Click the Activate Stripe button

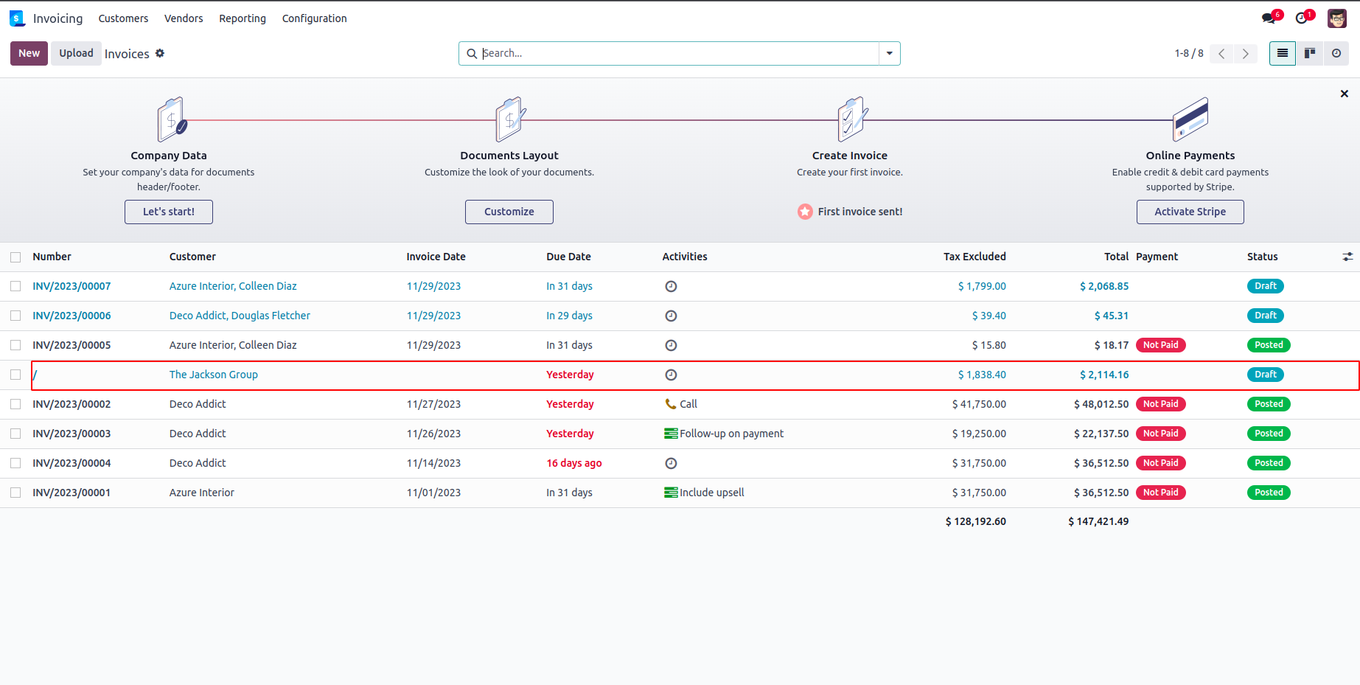coord(1190,212)
